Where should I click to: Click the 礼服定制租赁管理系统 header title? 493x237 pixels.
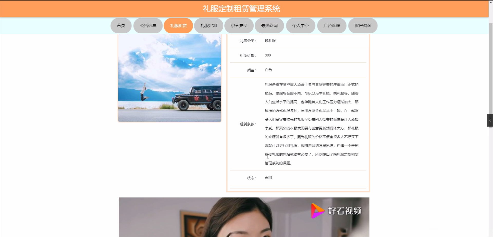point(241,9)
